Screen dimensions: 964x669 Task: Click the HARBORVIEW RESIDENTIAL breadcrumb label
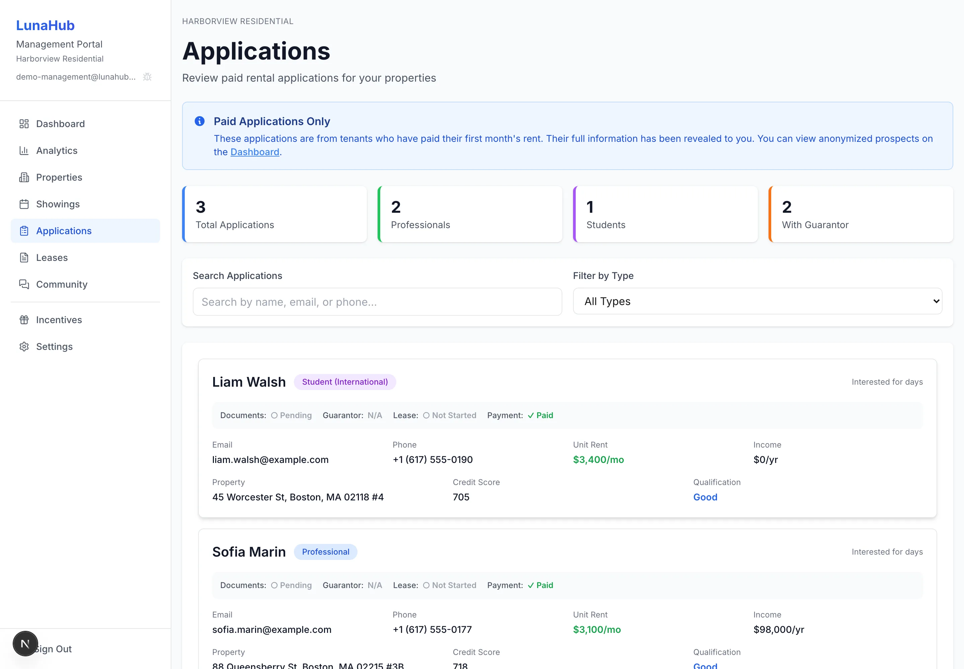coord(238,21)
